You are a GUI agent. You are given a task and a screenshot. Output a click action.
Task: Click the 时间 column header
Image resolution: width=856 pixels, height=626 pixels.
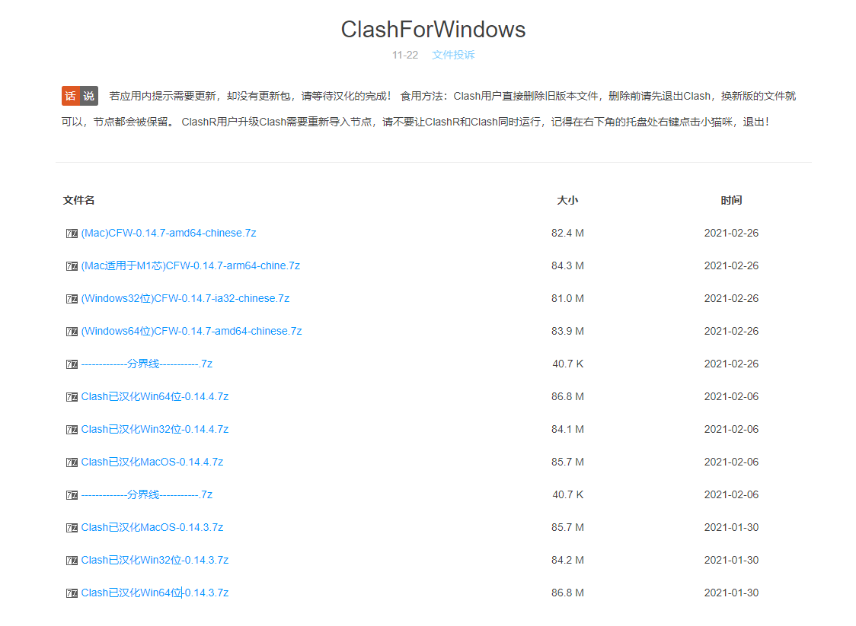[x=731, y=200]
